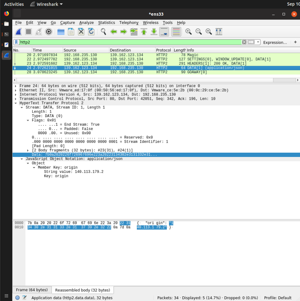Toggle packet colorization rules

click(x=176, y=32)
